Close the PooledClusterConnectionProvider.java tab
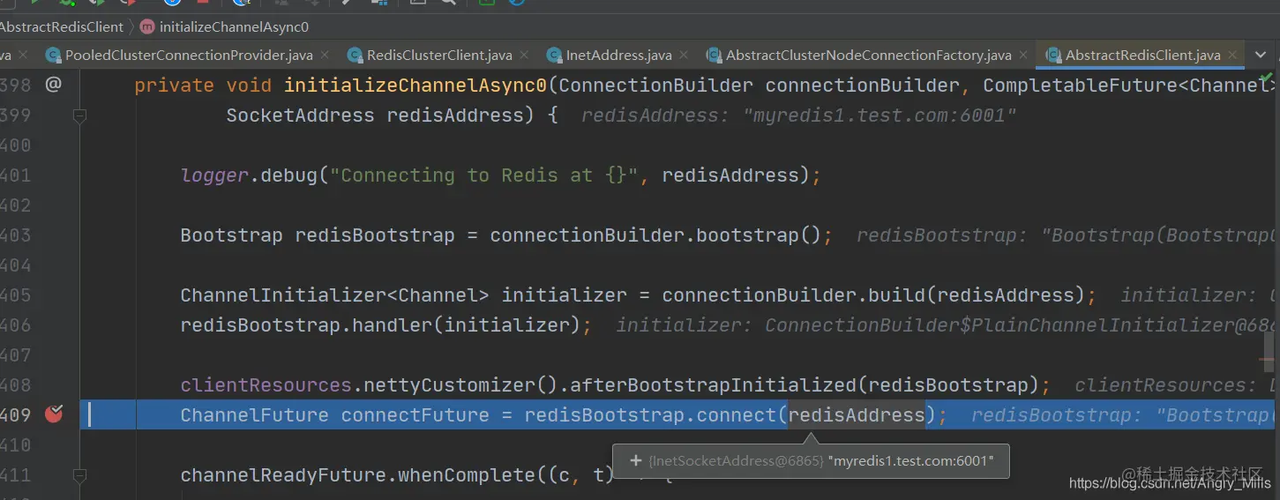The height and width of the screenshot is (500, 1280). click(326, 56)
